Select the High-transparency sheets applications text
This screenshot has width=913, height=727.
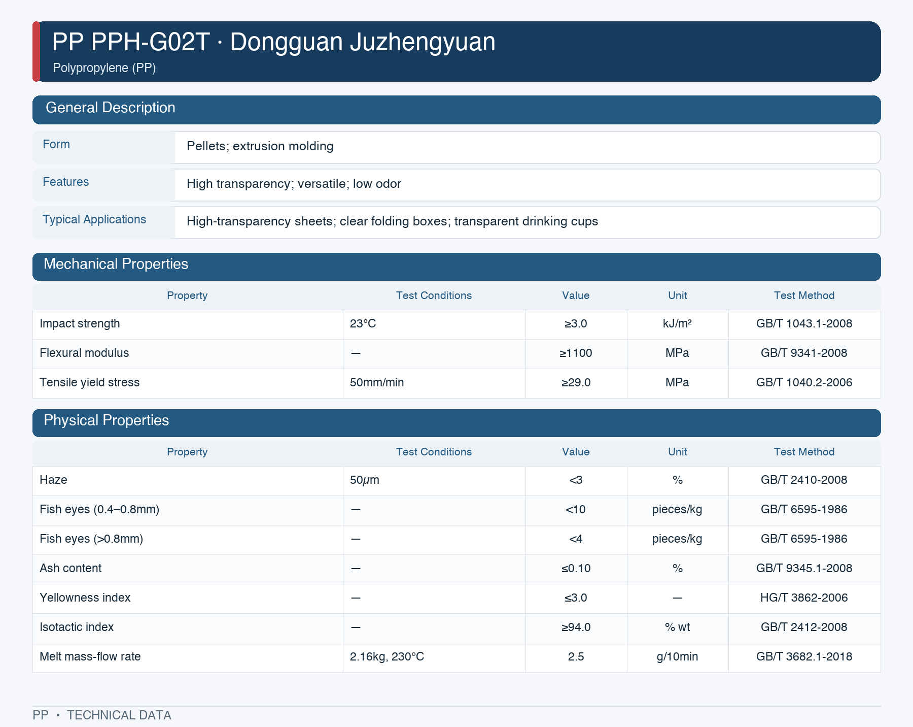pyautogui.click(x=392, y=221)
